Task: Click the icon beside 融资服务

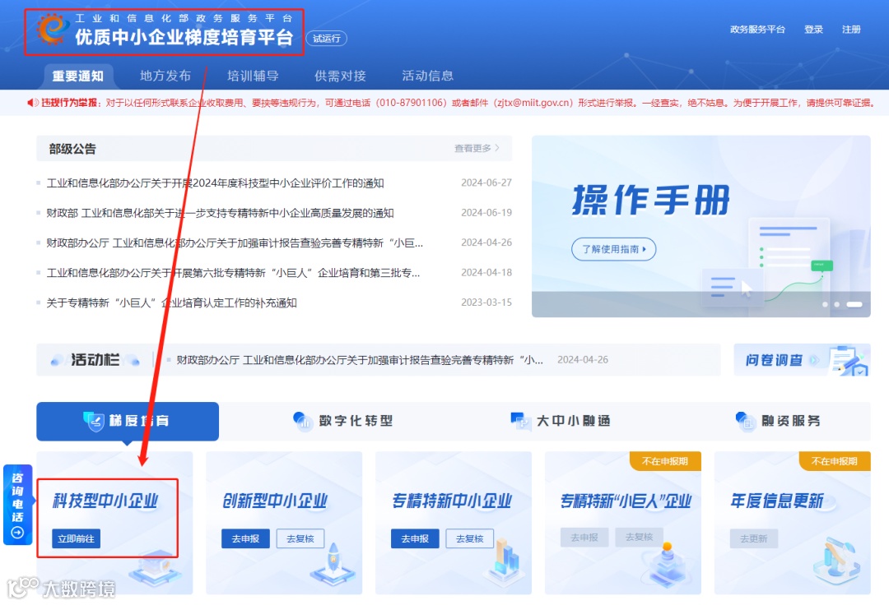Action: 745,421
